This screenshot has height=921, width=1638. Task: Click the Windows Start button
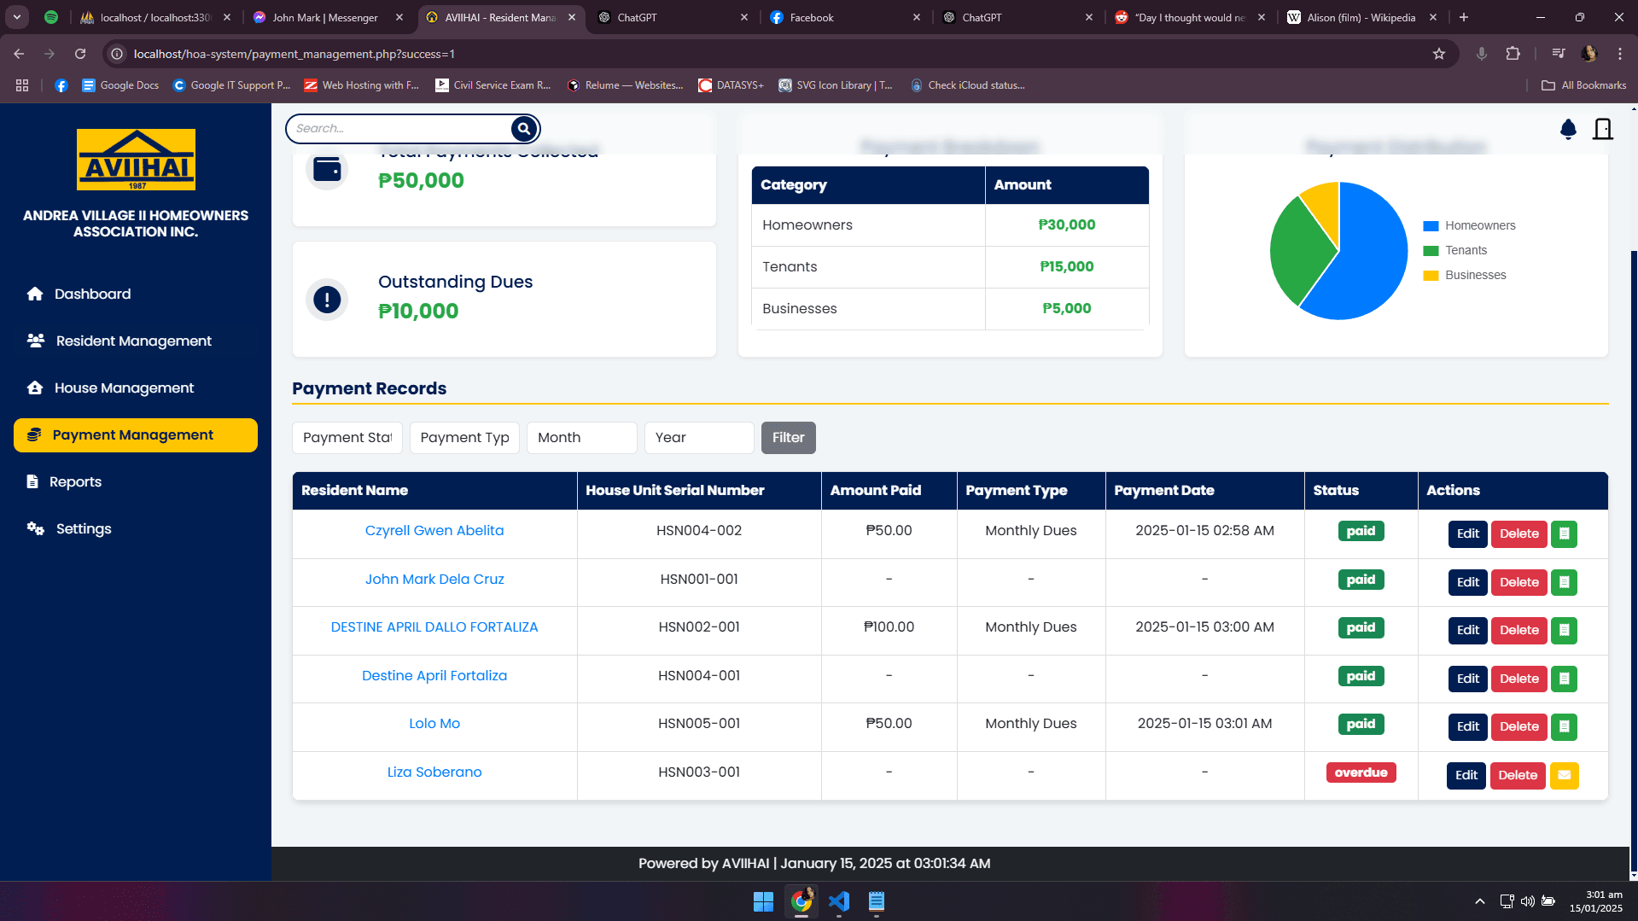tap(763, 901)
